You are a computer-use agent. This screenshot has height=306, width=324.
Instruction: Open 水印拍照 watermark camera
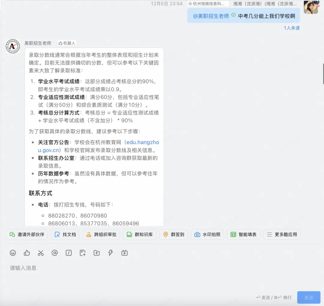pos(207,234)
